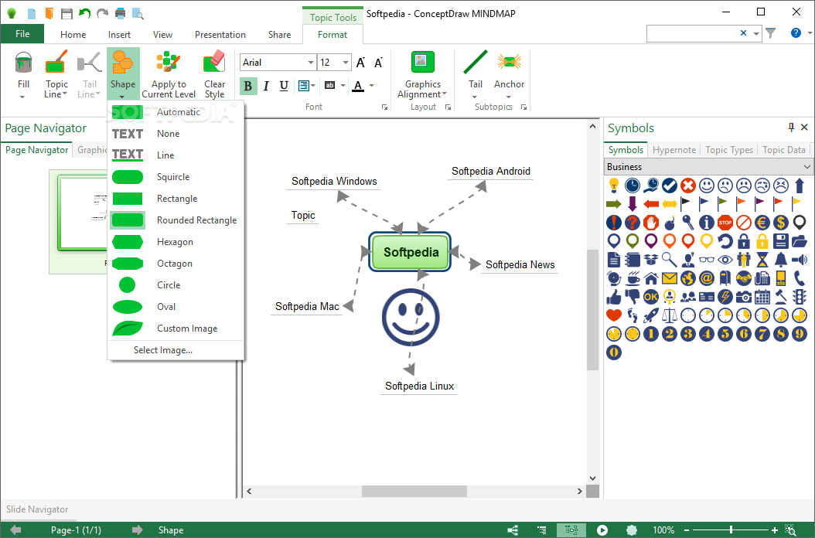
Task: Switch to the Topic Types tab
Action: [x=728, y=150]
